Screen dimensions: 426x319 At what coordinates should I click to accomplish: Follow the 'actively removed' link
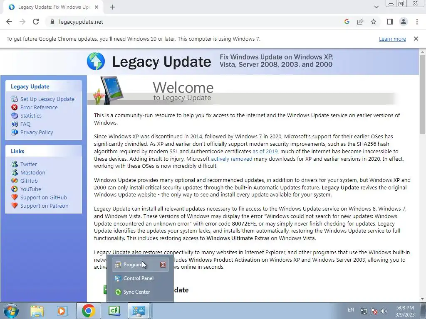coord(231,159)
